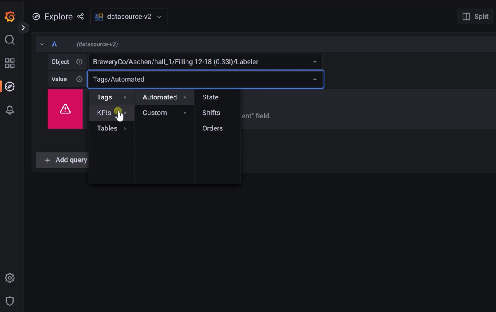Open the Alerting bell icon
This screenshot has height=312, width=496.
(10, 110)
